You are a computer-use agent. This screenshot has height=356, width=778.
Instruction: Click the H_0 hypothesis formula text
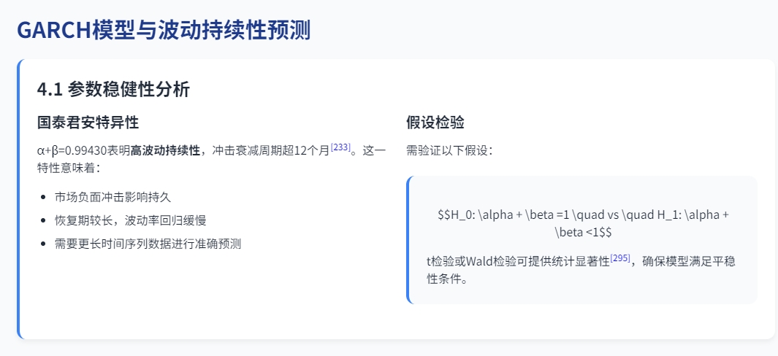[582, 223]
